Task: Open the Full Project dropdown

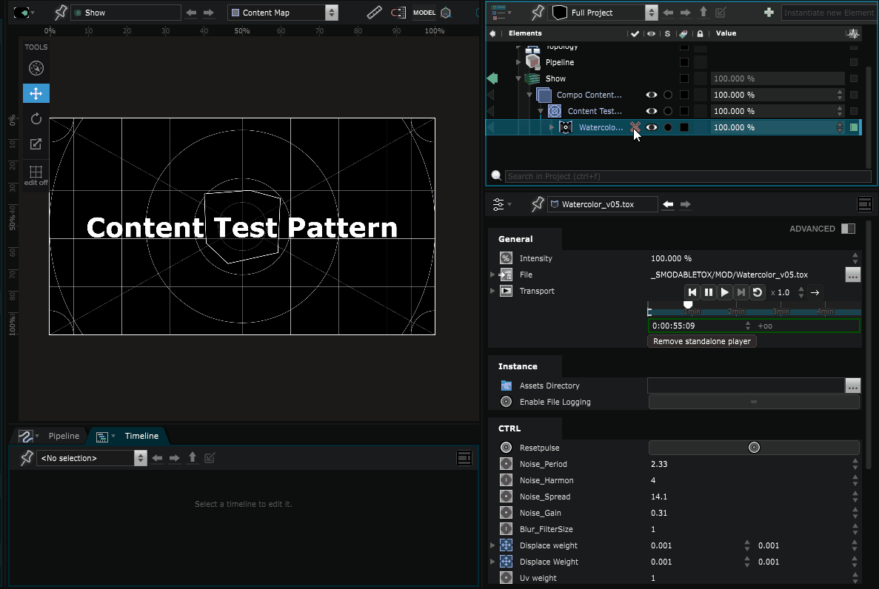Action: [604, 13]
